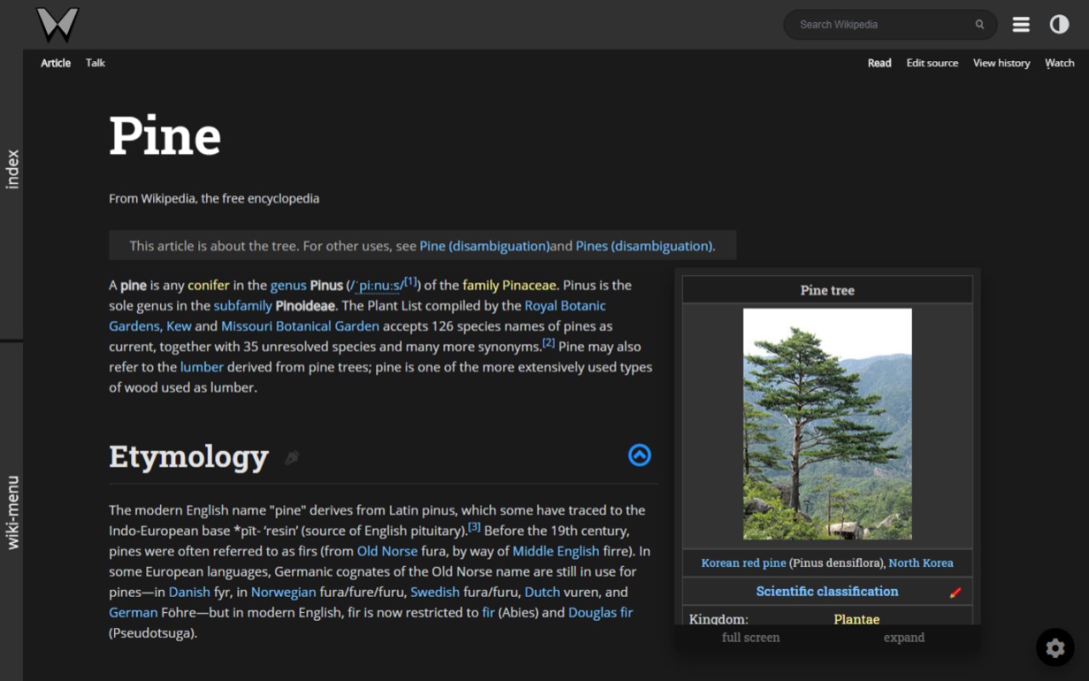Click the infobox full screen button
Viewport: 1089px width, 681px height.
[x=750, y=638]
